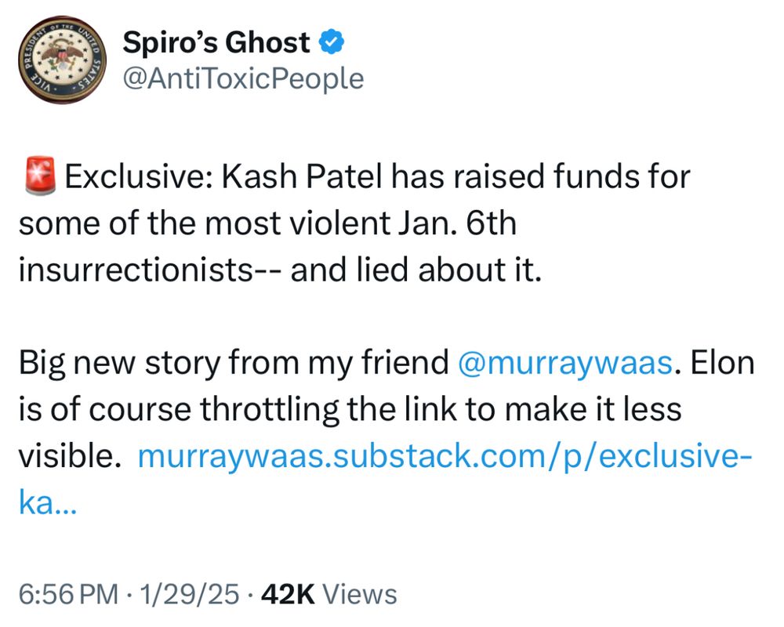
Task: Open the Vice President seal profile avatar
Action: pyautogui.click(x=63, y=60)
